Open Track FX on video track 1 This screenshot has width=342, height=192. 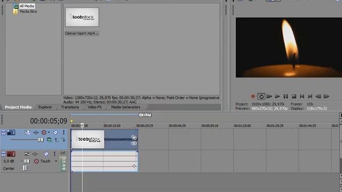click(36, 132)
